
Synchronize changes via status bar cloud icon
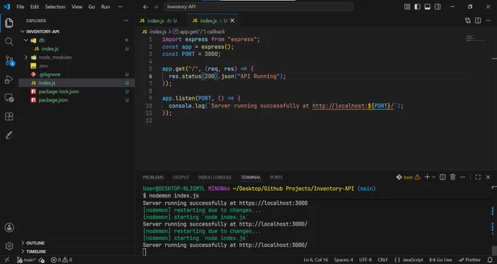(x=42, y=260)
